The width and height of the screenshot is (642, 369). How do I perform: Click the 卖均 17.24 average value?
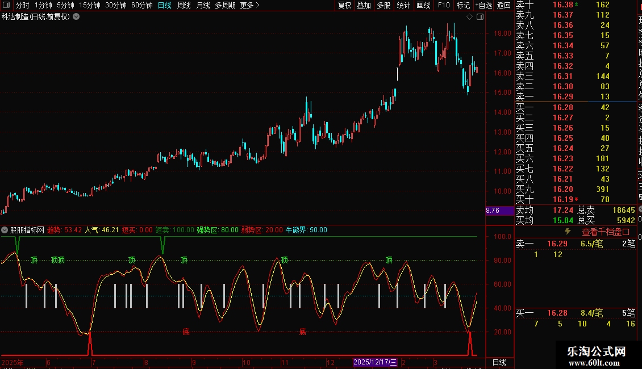pos(562,210)
